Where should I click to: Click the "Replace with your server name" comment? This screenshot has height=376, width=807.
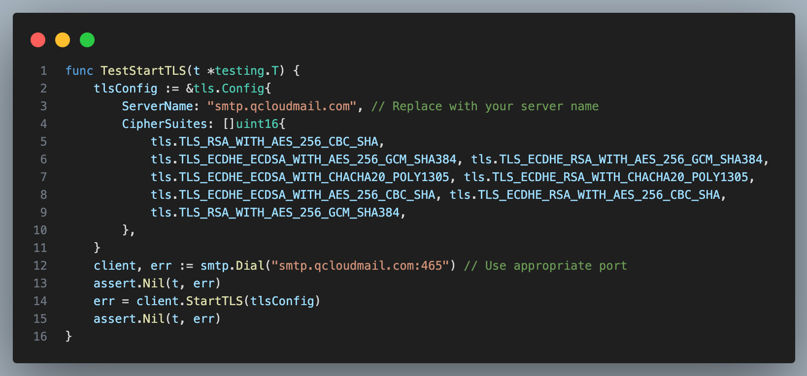(x=485, y=106)
